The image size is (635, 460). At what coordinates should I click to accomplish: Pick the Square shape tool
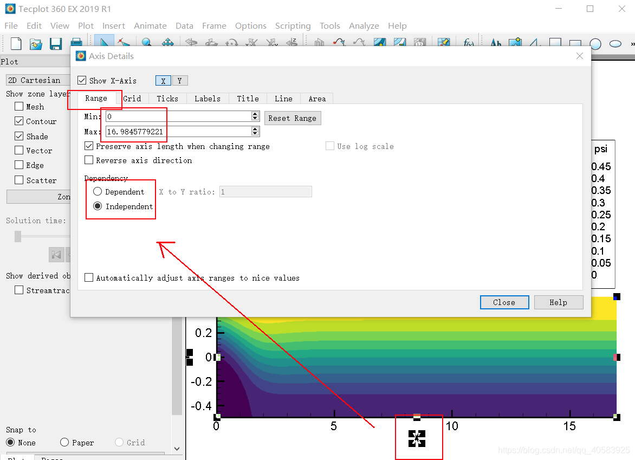pos(555,42)
